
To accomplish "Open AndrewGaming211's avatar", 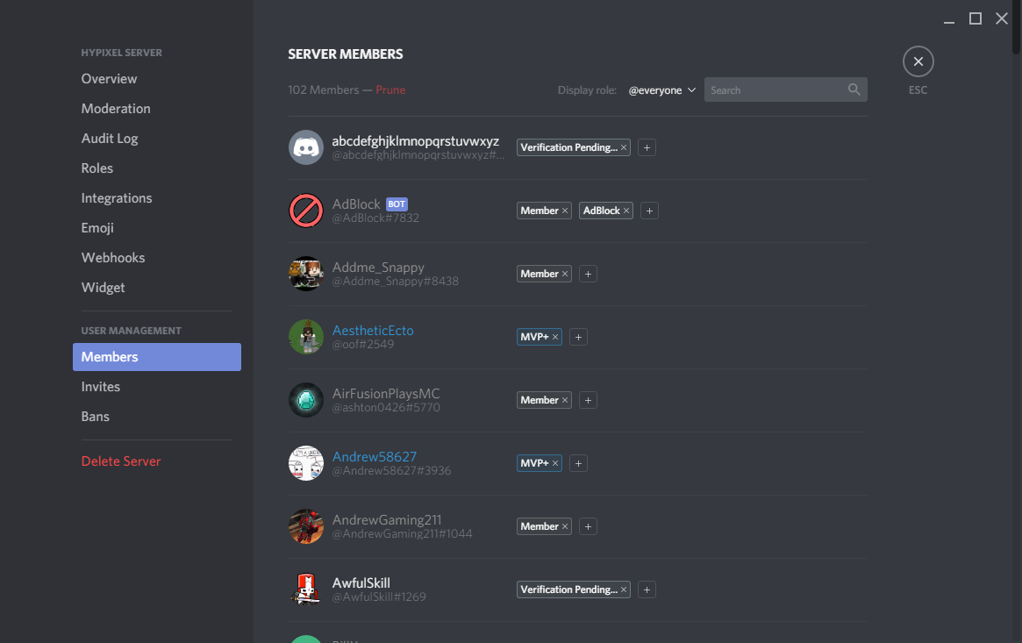I will pos(305,526).
